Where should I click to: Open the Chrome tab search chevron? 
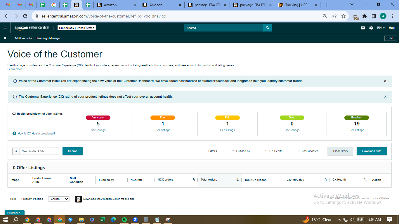pos(352,4)
